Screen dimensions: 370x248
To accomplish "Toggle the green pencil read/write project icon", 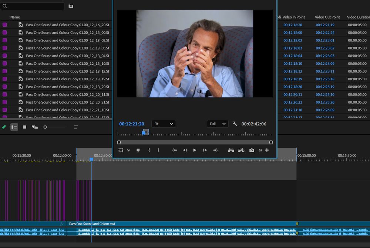I will pyautogui.click(x=4, y=127).
